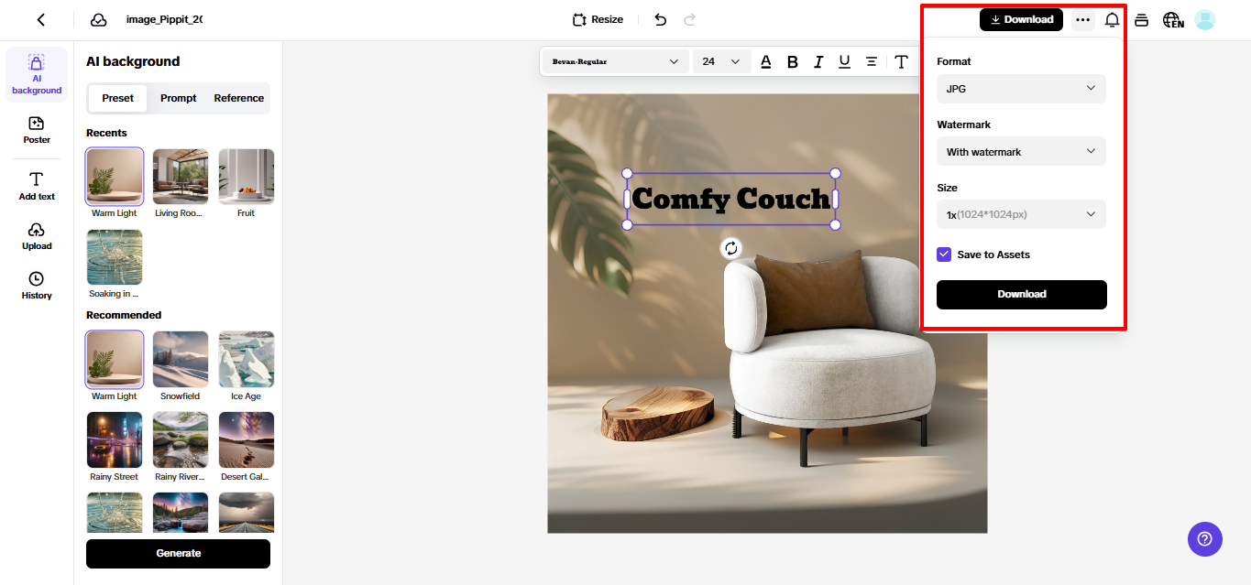Click the credits card icon beside the bell
1251x585 pixels.
[x=1141, y=19]
